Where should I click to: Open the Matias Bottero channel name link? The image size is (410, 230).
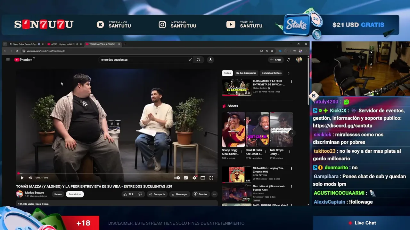(35, 193)
